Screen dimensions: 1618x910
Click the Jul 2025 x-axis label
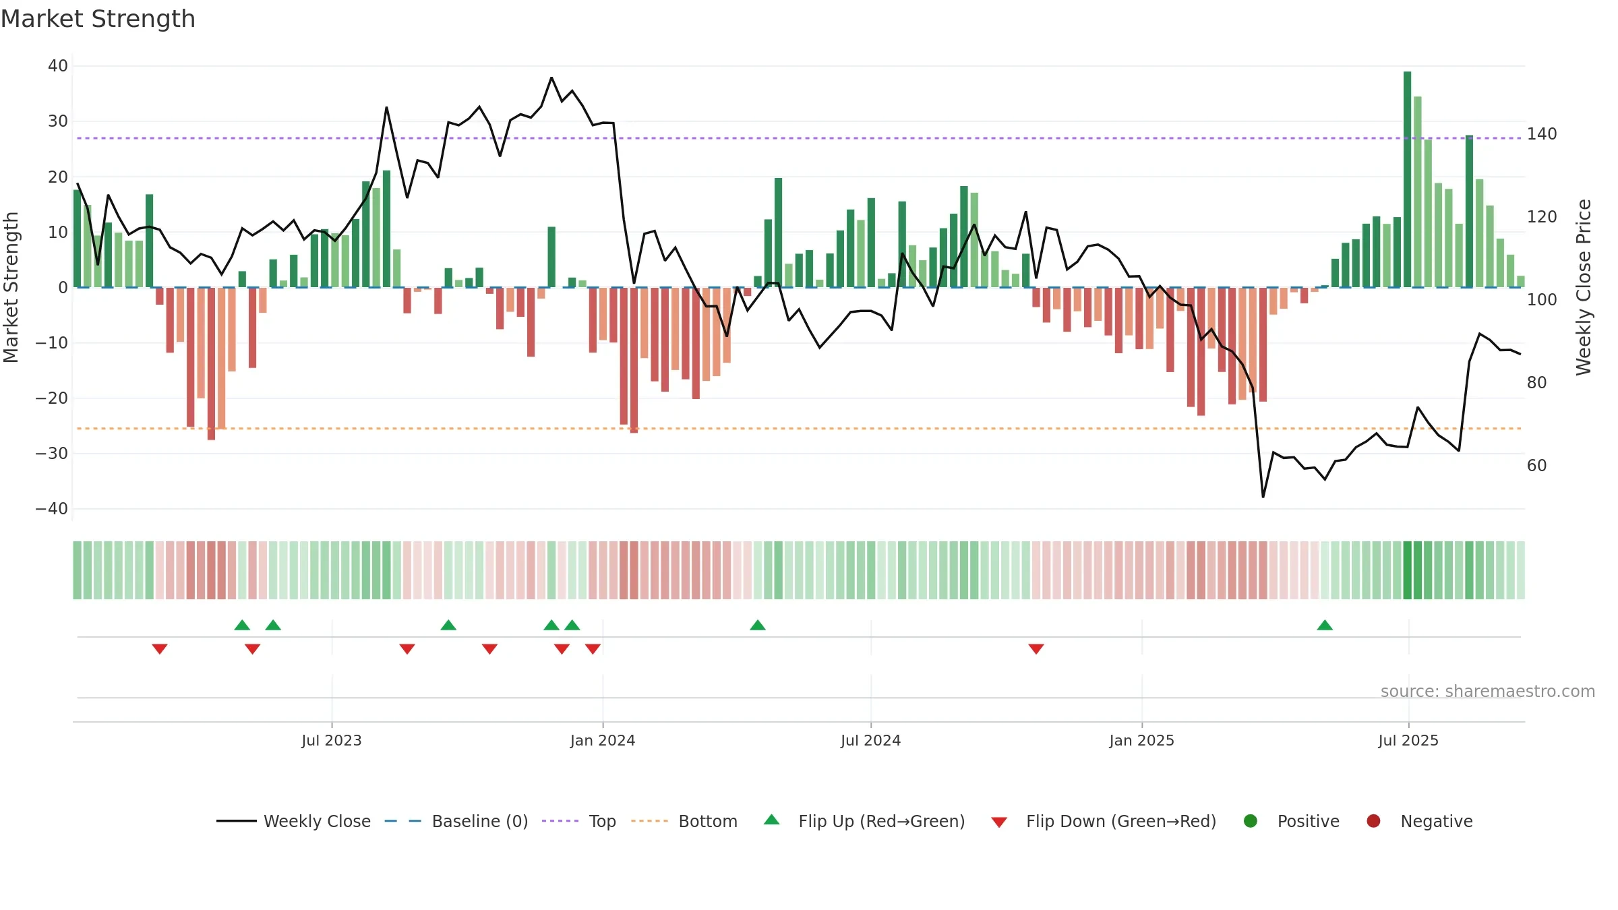[1408, 741]
